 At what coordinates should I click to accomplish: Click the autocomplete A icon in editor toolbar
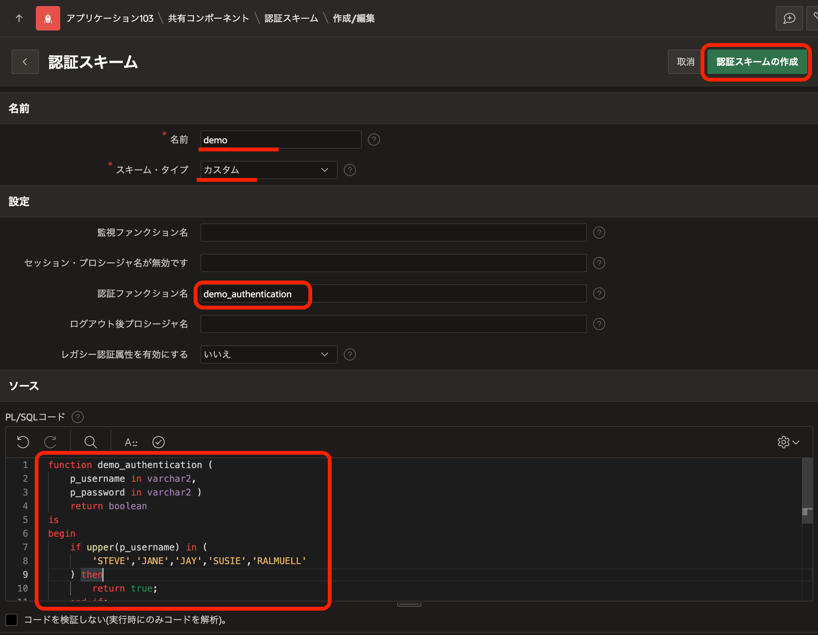pyautogui.click(x=131, y=442)
